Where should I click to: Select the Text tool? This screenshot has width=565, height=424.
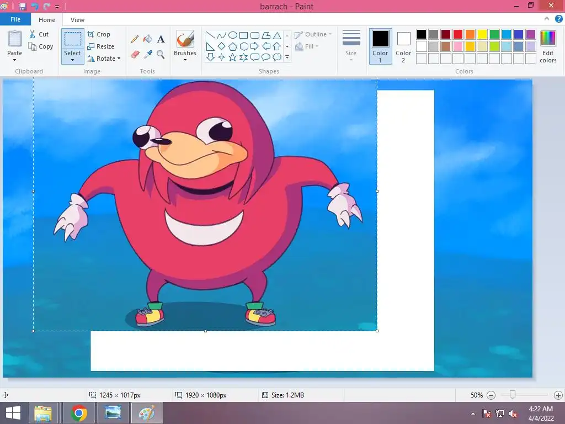point(161,39)
